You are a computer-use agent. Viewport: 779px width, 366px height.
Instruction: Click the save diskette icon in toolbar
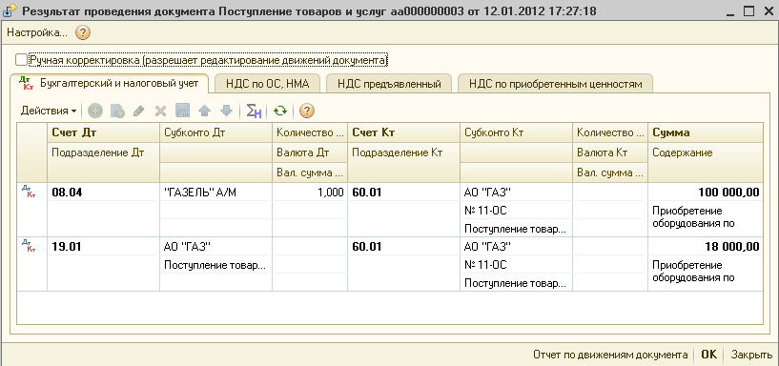pos(182,111)
